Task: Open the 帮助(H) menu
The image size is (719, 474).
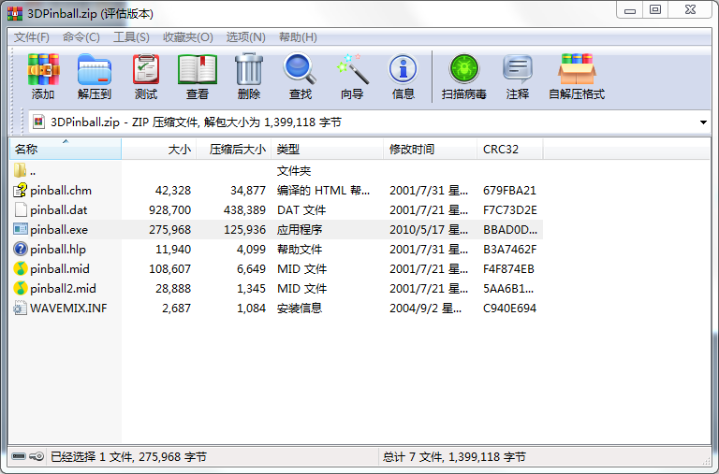Action: pos(298,37)
